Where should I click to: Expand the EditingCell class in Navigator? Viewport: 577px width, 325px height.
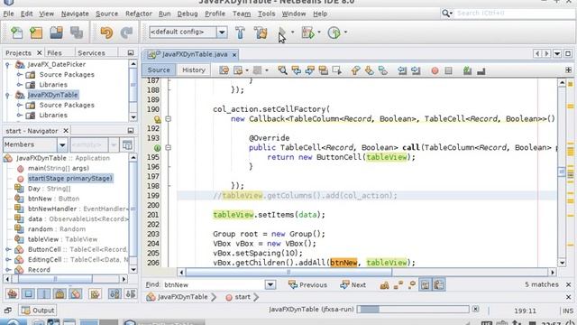pos(8,260)
